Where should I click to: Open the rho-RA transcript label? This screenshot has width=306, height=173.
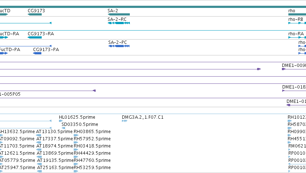(296, 34)
